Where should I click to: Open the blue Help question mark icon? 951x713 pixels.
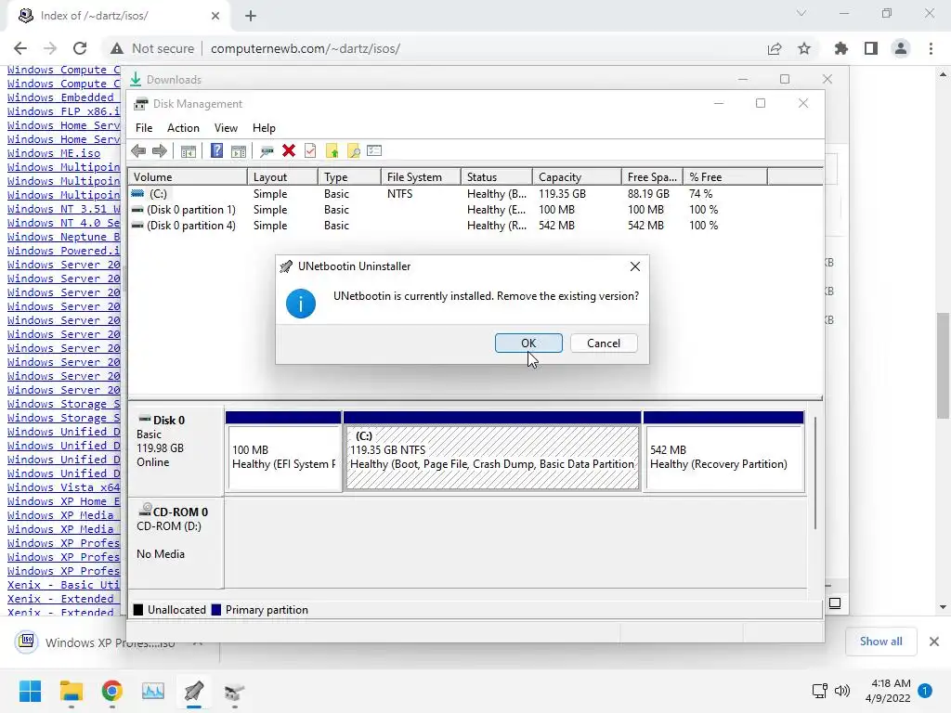tap(216, 151)
